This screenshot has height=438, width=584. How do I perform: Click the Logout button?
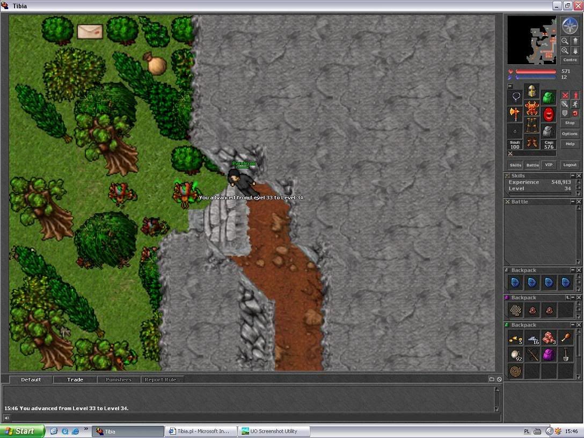tap(570, 165)
